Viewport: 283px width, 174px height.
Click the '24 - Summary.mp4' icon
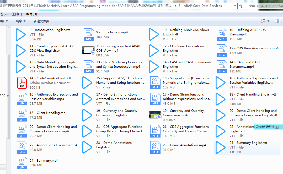(22, 163)
